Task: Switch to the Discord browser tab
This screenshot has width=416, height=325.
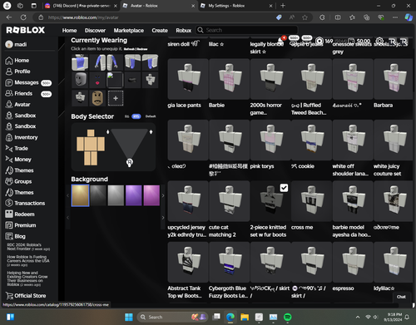Action: click(x=81, y=6)
